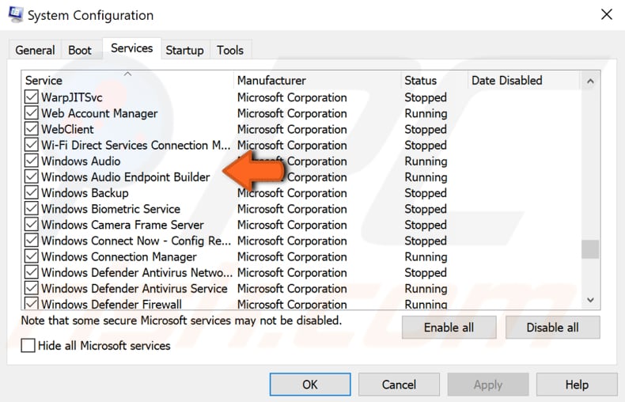The height and width of the screenshot is (402, 625).
Task: Toggle the Web Account Manager checkbox
Action: pyautogui.click(x=31, y=113)
